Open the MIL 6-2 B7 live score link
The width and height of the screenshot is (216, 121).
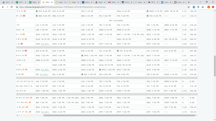point(44,74)
